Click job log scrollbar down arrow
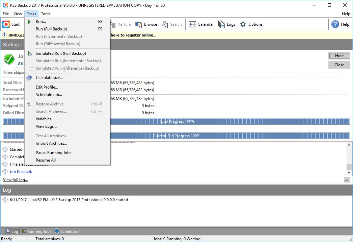Screen dimensions: 353x242 tap(349, 173)
